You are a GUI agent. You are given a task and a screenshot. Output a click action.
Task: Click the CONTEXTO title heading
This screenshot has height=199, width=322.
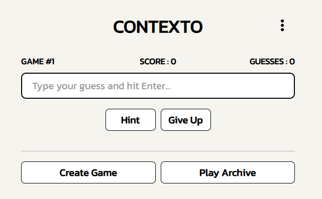[x=158, y=27]
